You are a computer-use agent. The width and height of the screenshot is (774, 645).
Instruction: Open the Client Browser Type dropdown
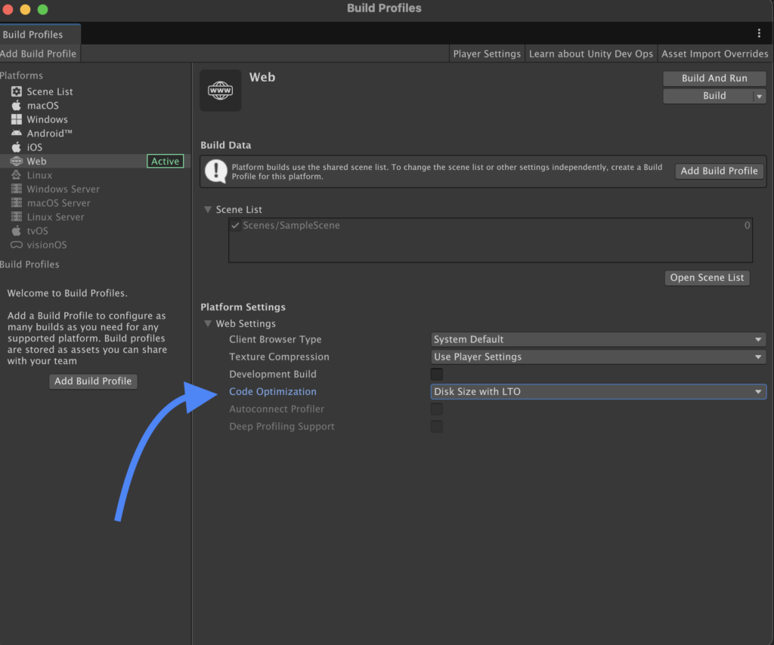[x=598, y=340]
